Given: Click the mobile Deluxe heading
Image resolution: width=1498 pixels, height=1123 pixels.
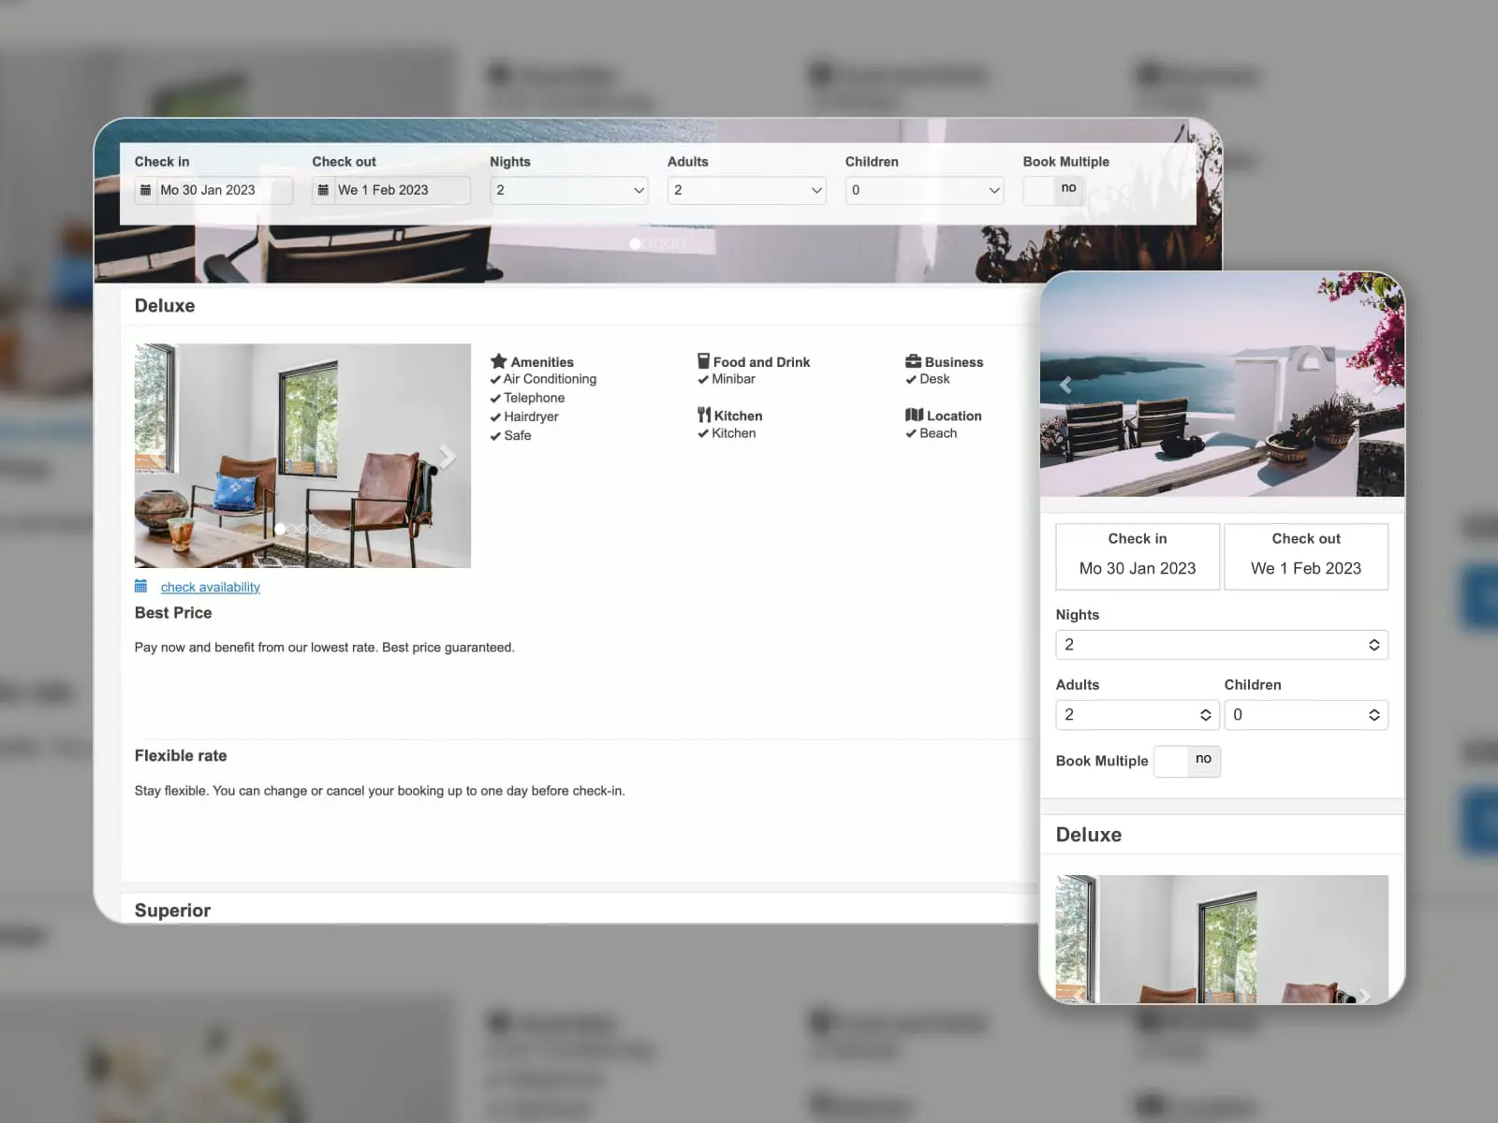Looking at the screenshot, I should 1089,835.
